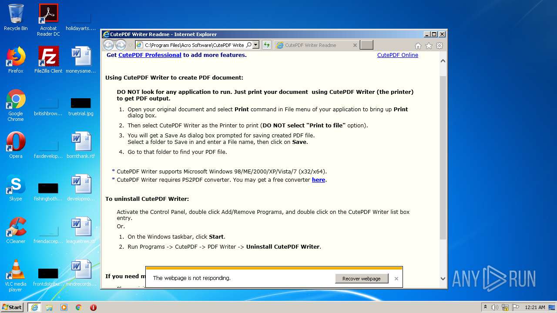Viewport: 557px width, 313px height.
Task: Click the search magnifier in address bar
Action: click(248, 45)
